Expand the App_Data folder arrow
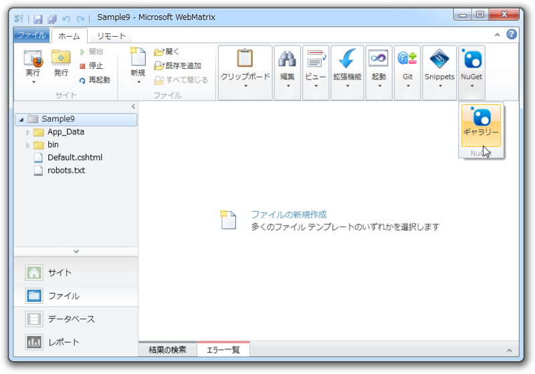This screenshot has width=535, height=374. 28,132
